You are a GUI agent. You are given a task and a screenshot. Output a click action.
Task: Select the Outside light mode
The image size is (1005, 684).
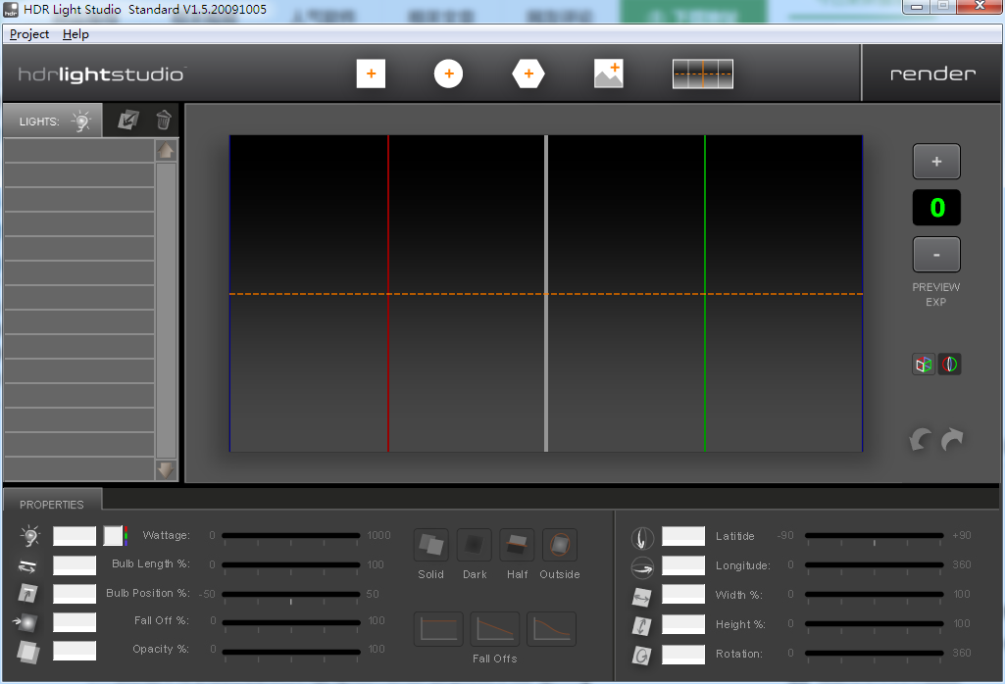[560, 545]
